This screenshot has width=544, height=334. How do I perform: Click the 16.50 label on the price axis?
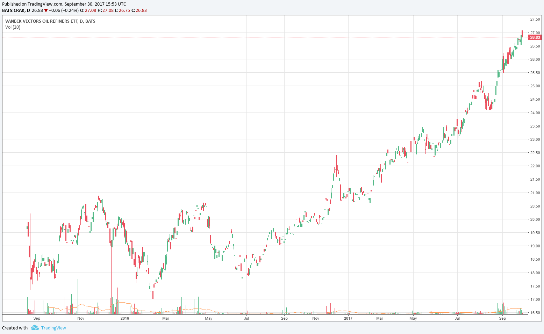coord(535,313)
